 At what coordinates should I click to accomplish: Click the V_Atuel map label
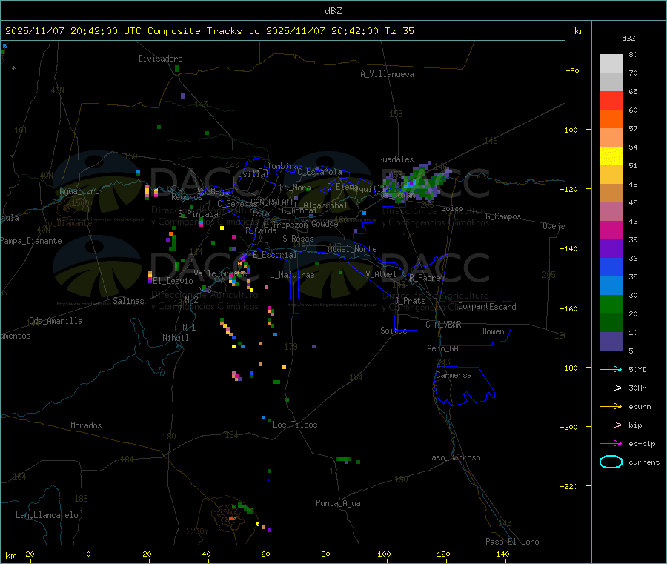[x=381, y=274]
